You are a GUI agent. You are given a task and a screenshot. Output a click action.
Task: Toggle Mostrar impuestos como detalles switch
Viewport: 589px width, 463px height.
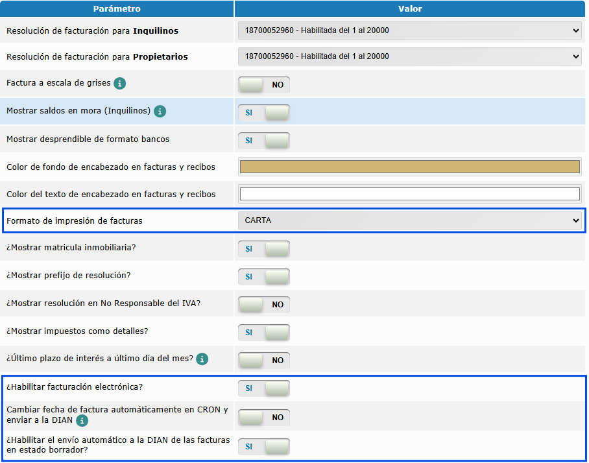pos(264,333)
